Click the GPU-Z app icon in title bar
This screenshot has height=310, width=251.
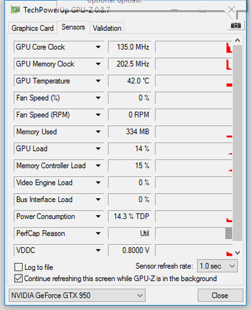15,10
